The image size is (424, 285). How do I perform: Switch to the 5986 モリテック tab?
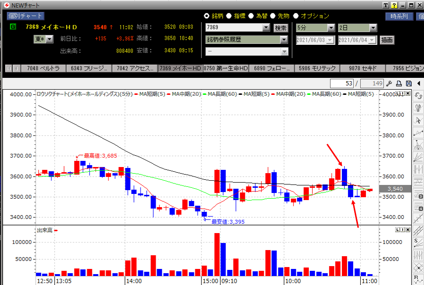coord(317,68)
